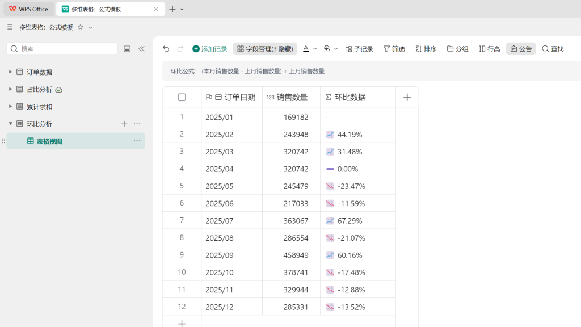This screenshot has width=581, height=327.
Task: Expand the 累计求和 tree arrow
Action: pyautogui.click(x=10, y=106)
